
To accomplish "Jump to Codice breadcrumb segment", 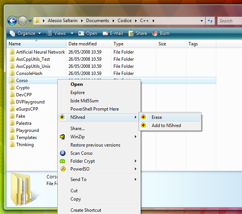I will pyautogui.click(x=124, y=21).
